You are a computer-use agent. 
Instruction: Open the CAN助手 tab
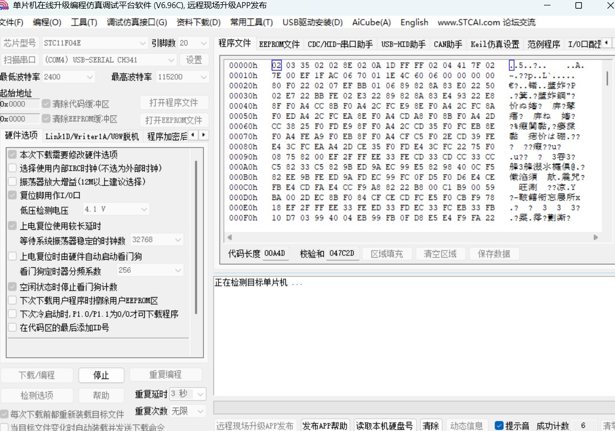[447, 44]
